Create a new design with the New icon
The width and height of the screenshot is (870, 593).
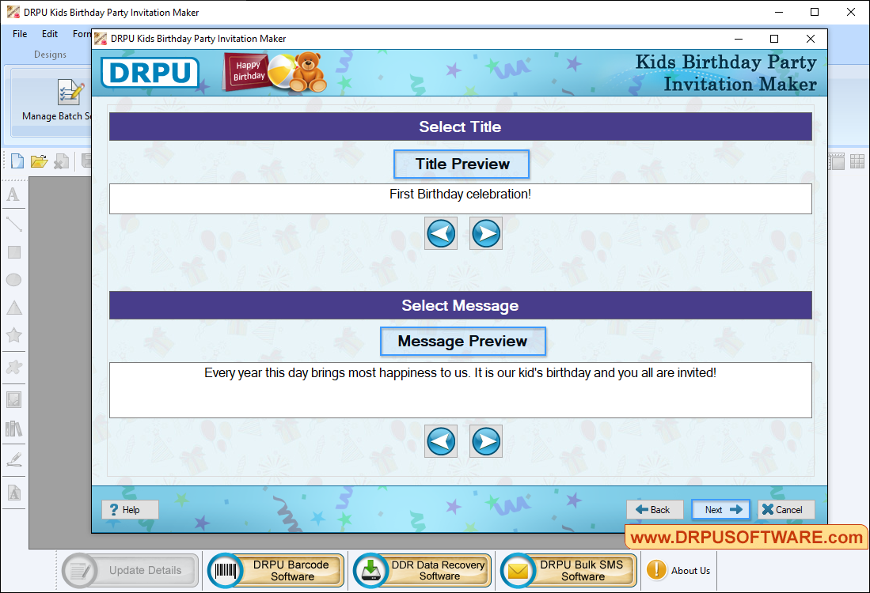click(x=16, y=161)
